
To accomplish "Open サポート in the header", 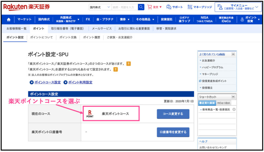I will 175,7.
